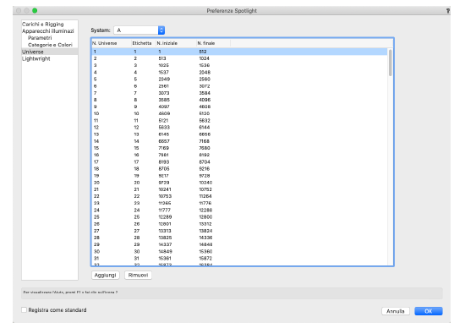
Task: Select universe row with start 10753
Action: point(239,196)
